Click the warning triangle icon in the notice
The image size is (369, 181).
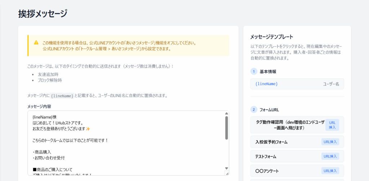point(36,42)
